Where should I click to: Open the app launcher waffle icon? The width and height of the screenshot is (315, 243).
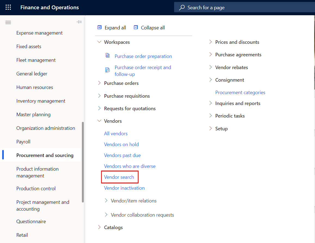point(8,7)
